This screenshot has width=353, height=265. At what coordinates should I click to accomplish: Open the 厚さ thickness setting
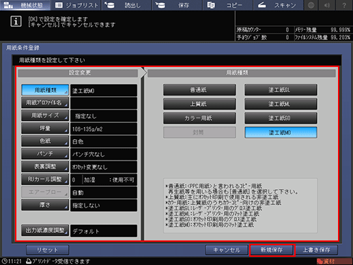pos(45,205)
